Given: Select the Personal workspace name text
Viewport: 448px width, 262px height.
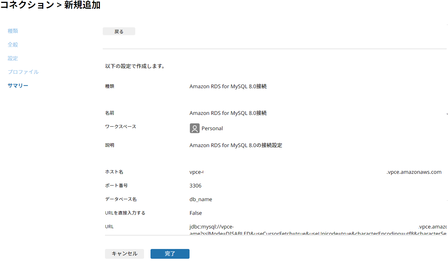Looking at the screenshot, I should click(212, 128).
